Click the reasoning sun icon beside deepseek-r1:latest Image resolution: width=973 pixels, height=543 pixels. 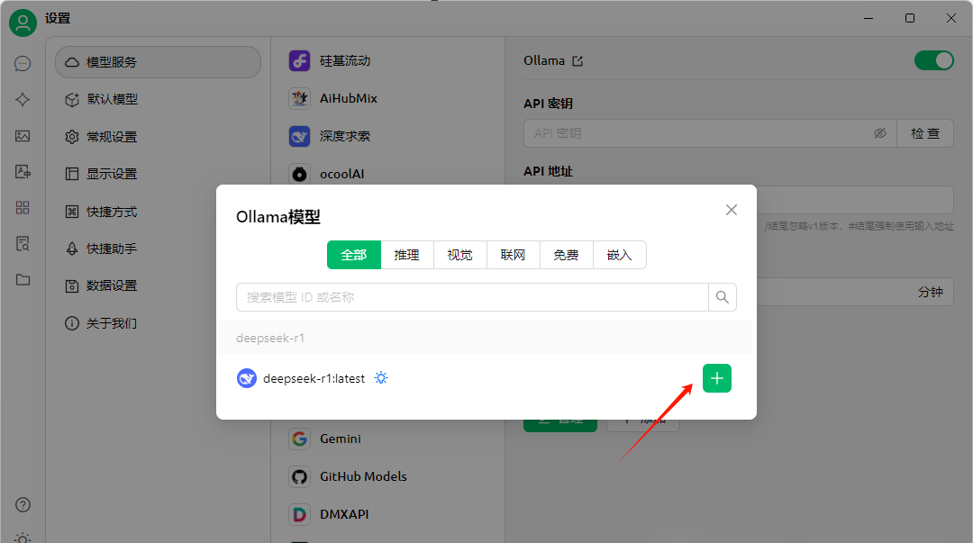[381, 378]
